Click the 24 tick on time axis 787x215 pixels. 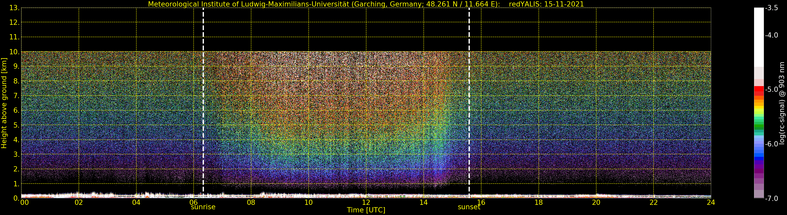pos(711,202)
